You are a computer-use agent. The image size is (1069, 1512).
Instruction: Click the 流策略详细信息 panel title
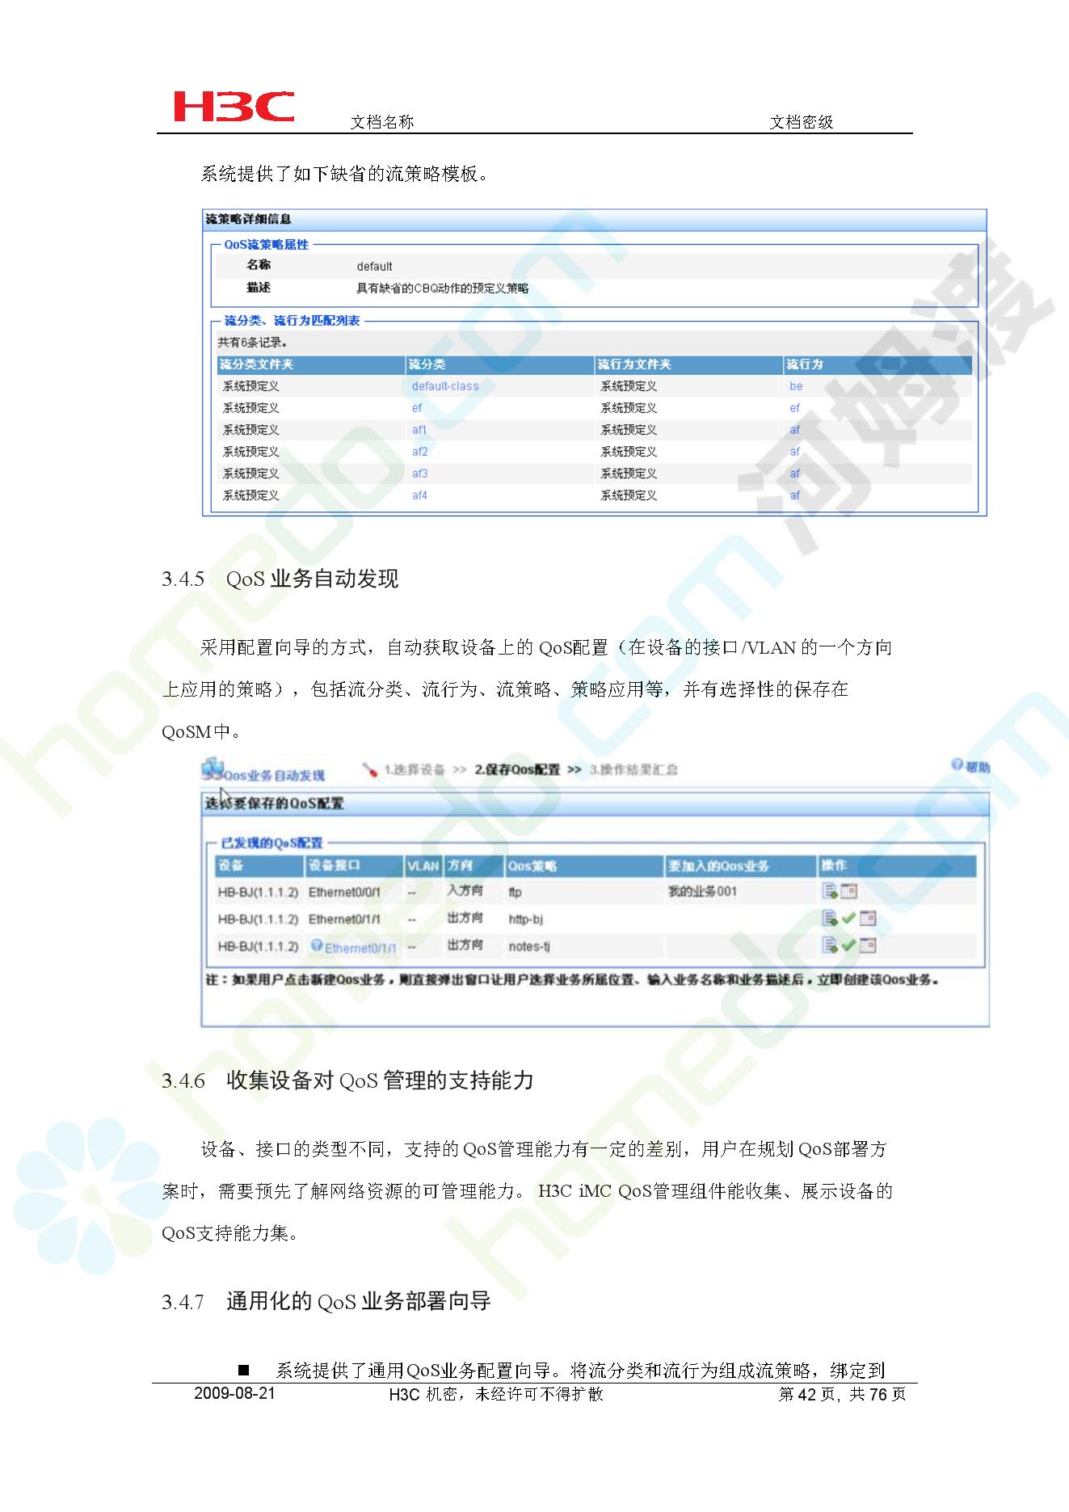248,219
